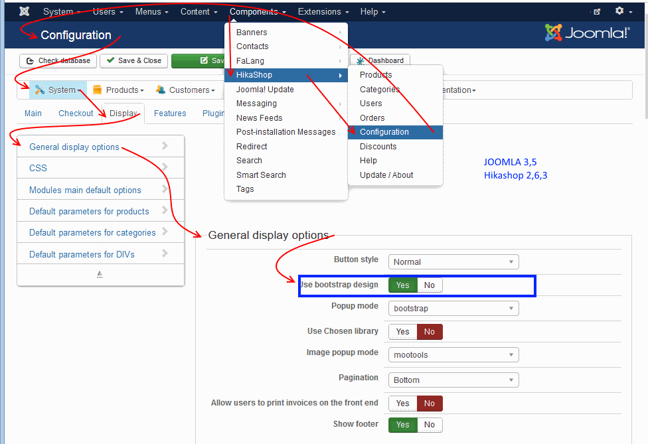Expand the Products dropdown in the HikaShop toolbar

coord(119,90)
